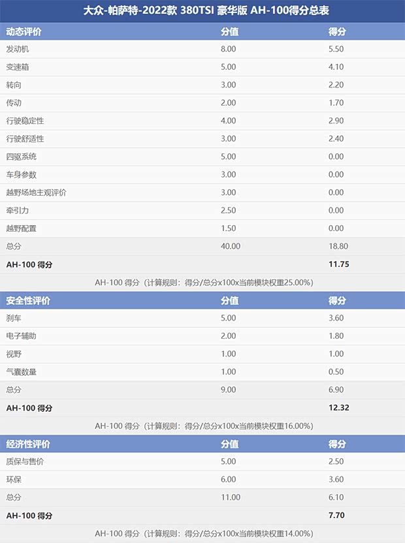Click the bold 11.75 AH-100 score
The image size is (405, 543).
coord(339,264)
